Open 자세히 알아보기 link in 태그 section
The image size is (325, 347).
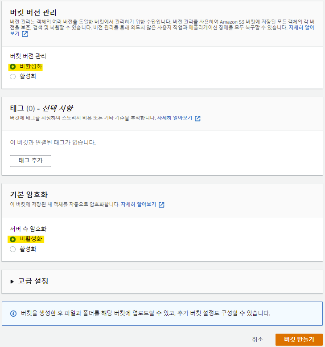point(175,118)
